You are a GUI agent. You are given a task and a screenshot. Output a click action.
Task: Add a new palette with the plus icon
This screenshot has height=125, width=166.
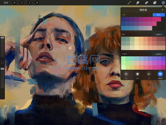coord(162,10)
